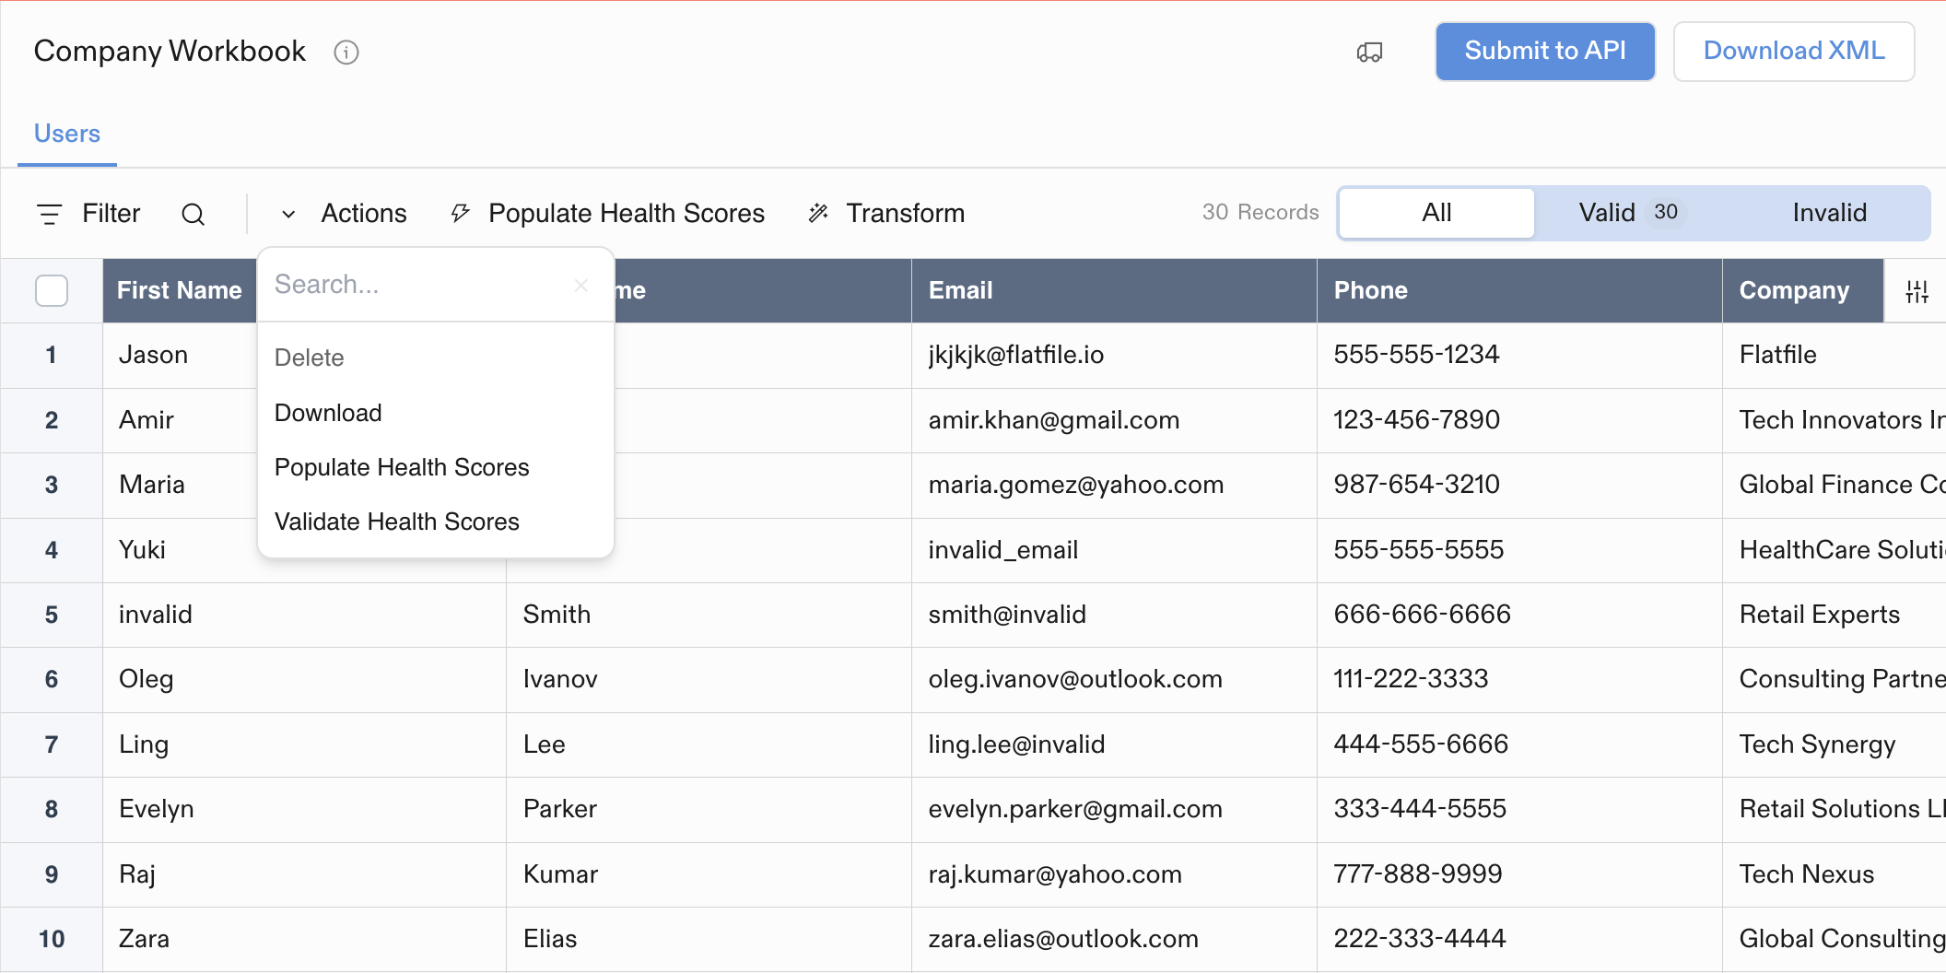Image resolution: width=1946 pixels, height=973 pixels.
Task: Select row number 1
Action: [x=52, y=356]
